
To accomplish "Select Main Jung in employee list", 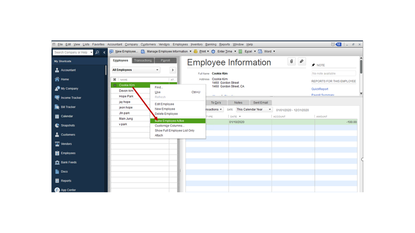I will pyautogui.click(x=126, y=119).
